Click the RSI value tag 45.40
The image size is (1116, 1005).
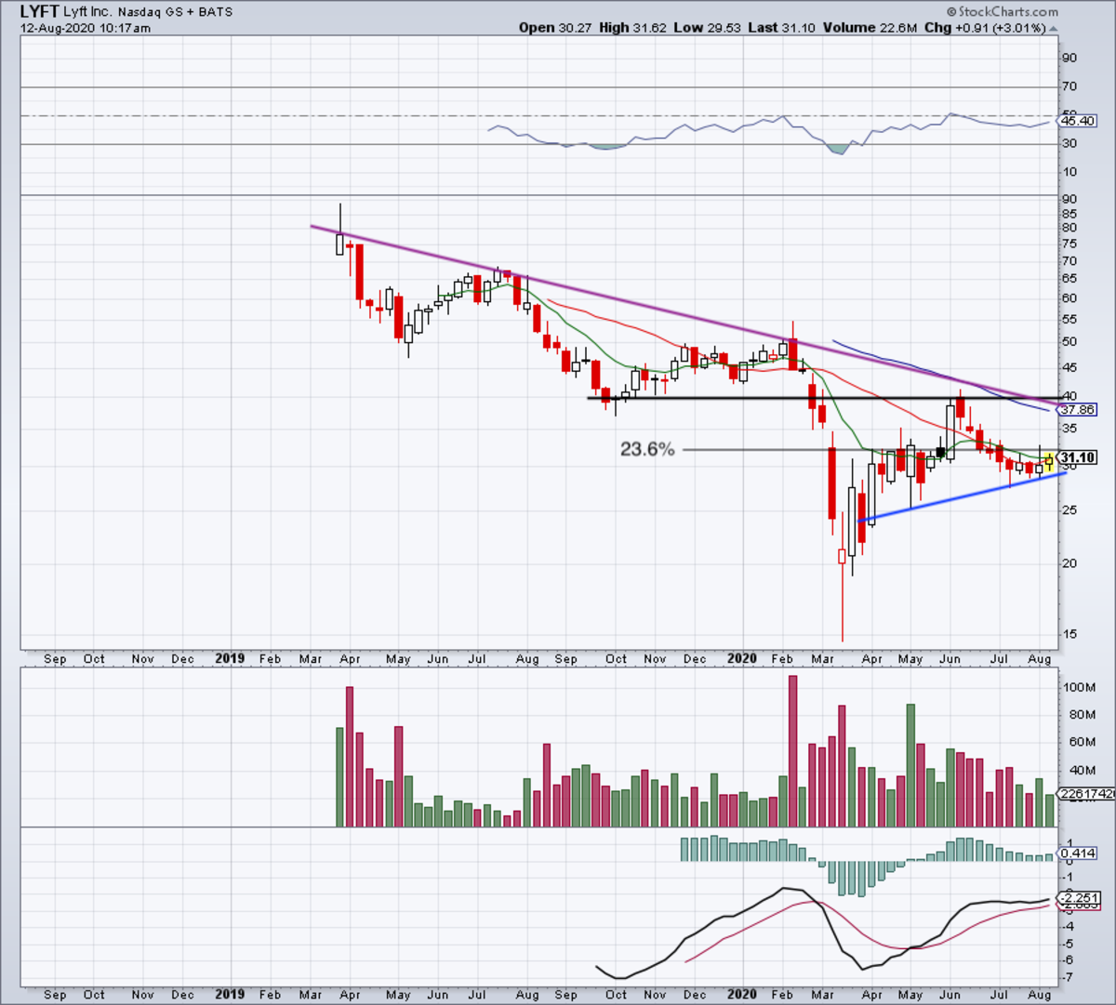[x=1077, y=121]
